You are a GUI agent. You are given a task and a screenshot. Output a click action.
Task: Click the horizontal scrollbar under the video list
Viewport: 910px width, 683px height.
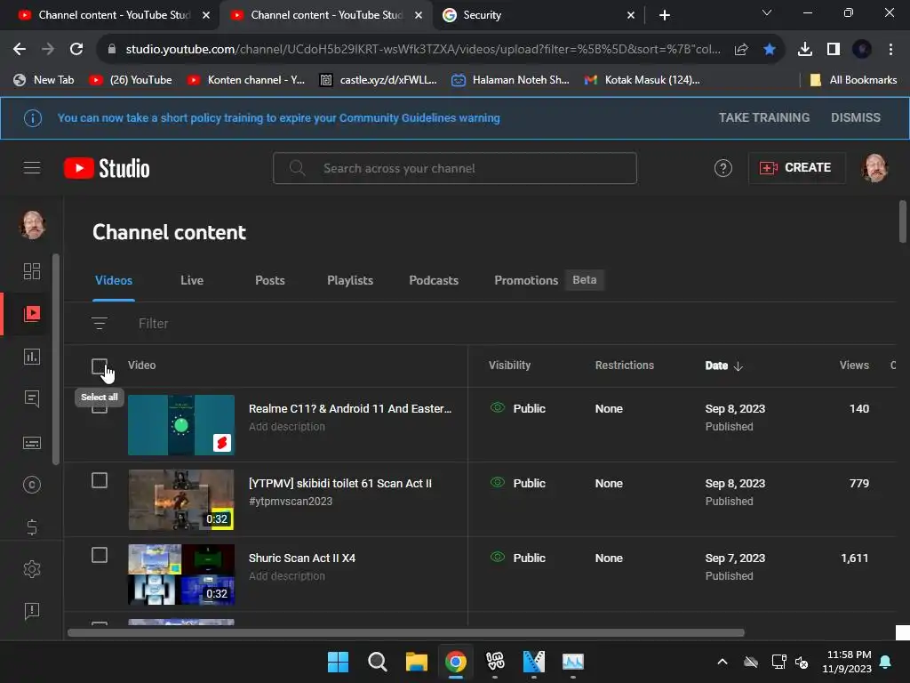click(x=405, y=632)
